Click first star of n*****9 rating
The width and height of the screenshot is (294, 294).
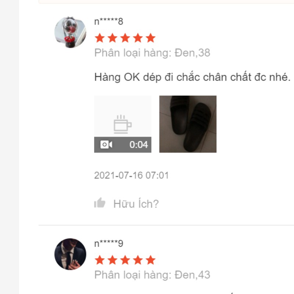click(100, 260)
